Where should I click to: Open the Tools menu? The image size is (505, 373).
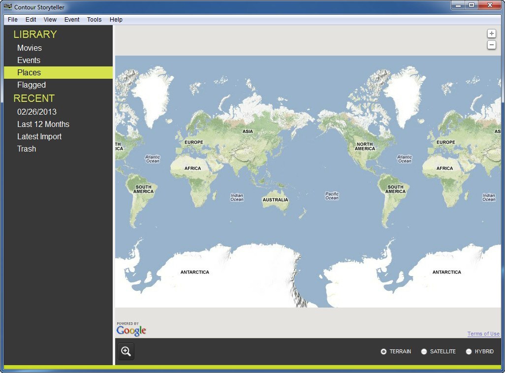tap(94, 20)
